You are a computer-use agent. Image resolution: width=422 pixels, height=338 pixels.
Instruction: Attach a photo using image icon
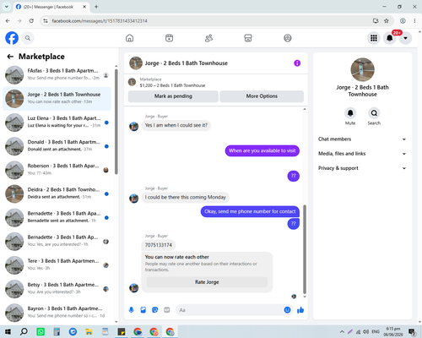pyautogui.click(x=143, y=310)
